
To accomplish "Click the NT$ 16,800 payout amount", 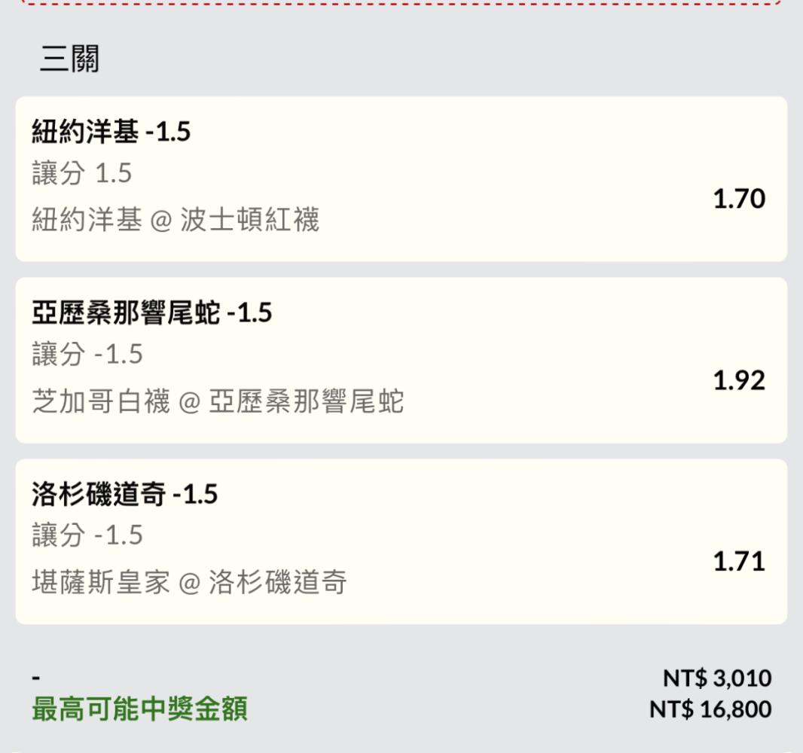I will [x=710, y=709].
